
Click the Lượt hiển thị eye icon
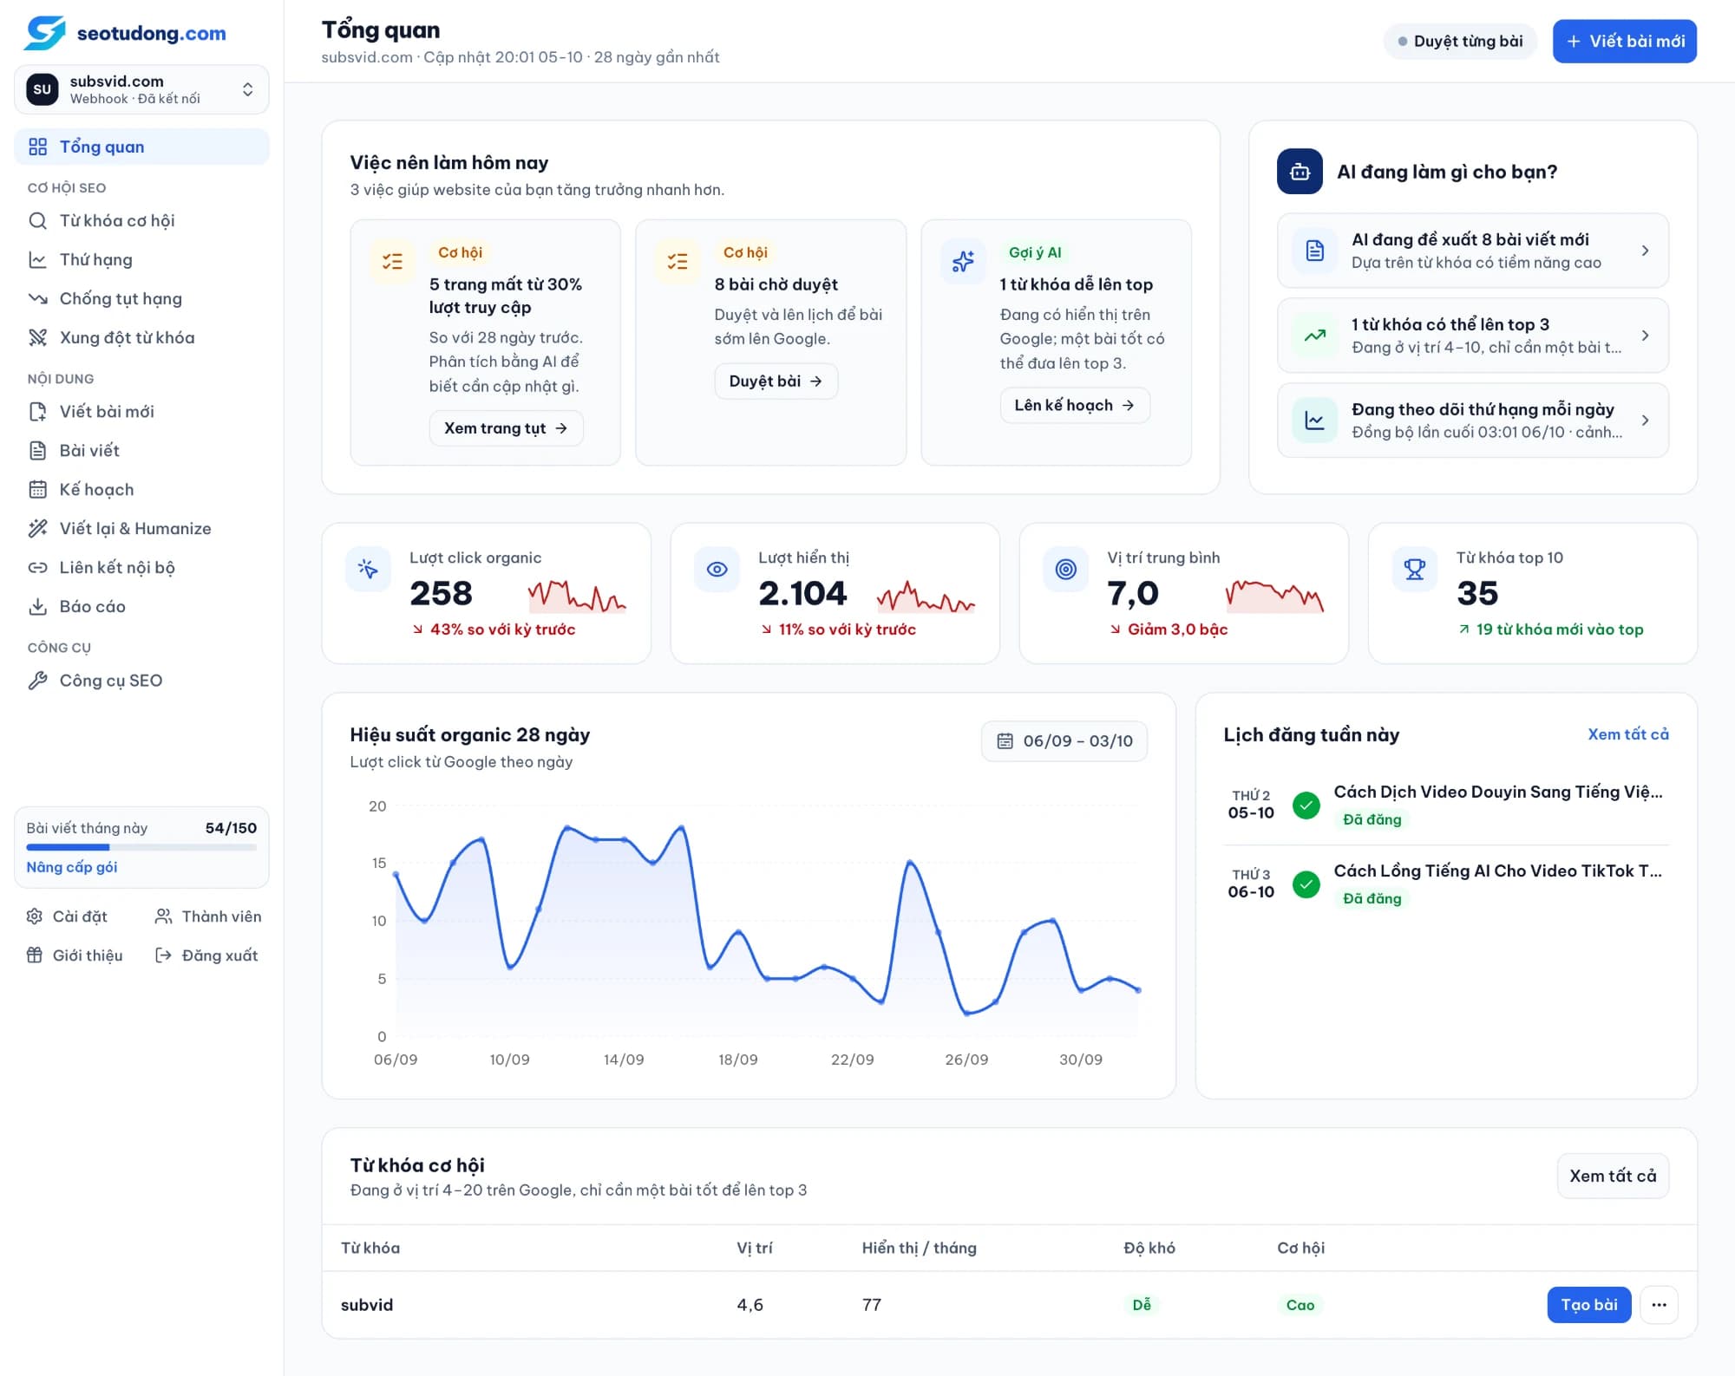click(717, 570)
